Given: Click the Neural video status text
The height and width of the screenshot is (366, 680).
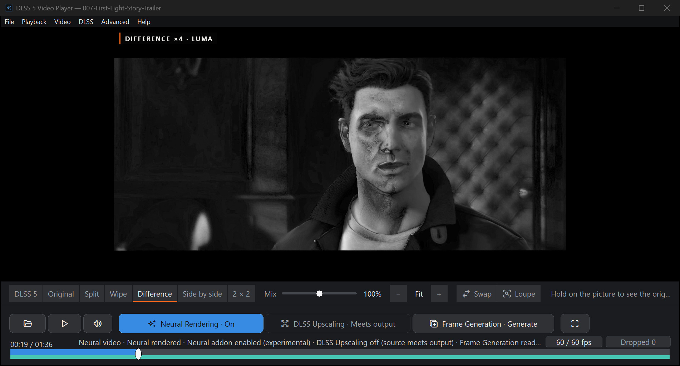Looking at the screenshot, I should (x=310, y=342).
